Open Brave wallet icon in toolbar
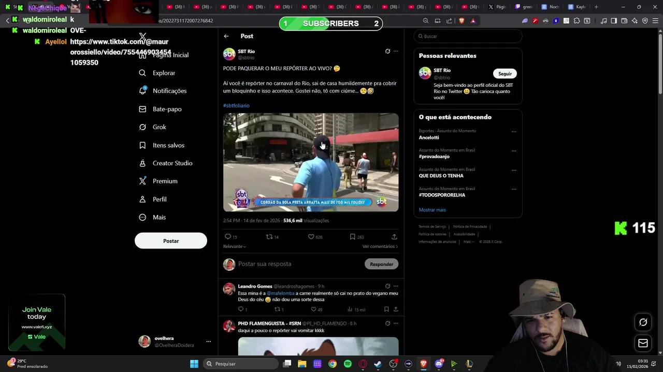The image size is (663, 372). [x=624, y=21]
